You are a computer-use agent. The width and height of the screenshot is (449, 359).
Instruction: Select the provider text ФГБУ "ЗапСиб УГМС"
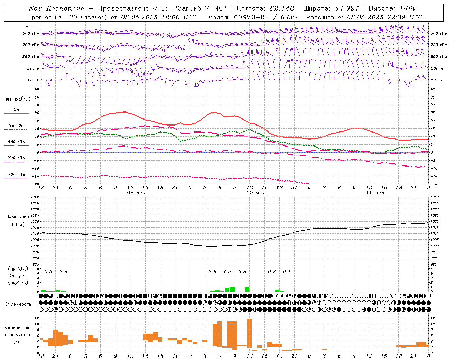[190, 8]
